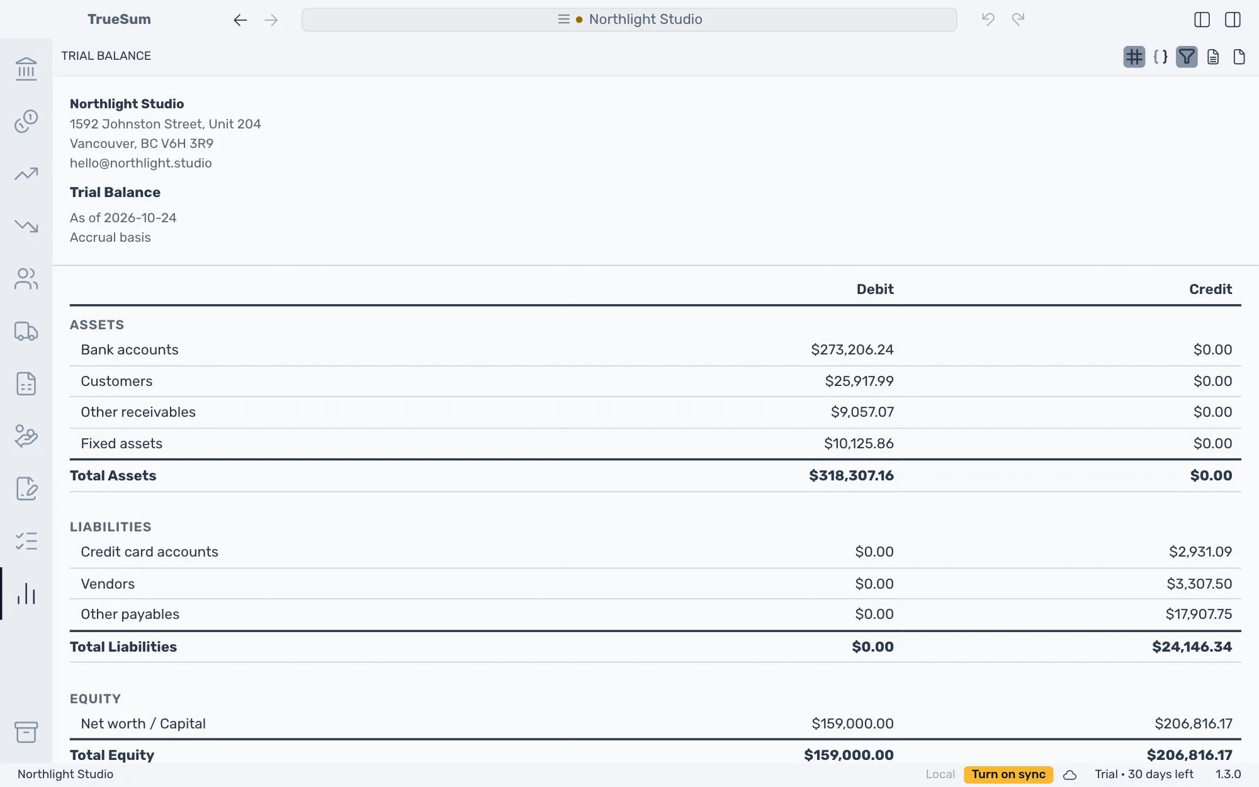Click the Local status label
The width and height of the screenshot is (1259, 787).
(940, 774)
